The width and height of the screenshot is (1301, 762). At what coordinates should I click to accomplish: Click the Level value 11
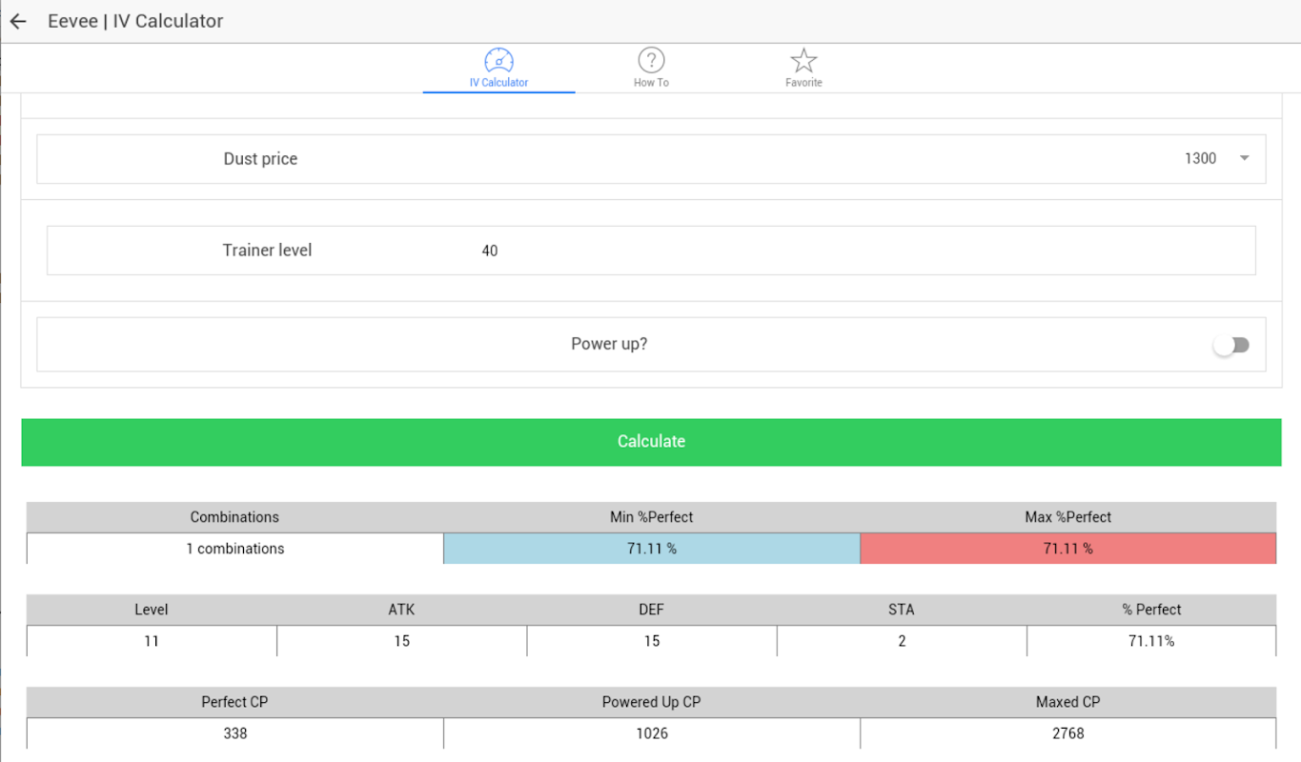click(x=152, y=641)
